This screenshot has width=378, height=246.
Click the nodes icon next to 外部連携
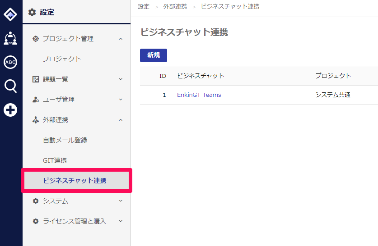coord(36,120)
